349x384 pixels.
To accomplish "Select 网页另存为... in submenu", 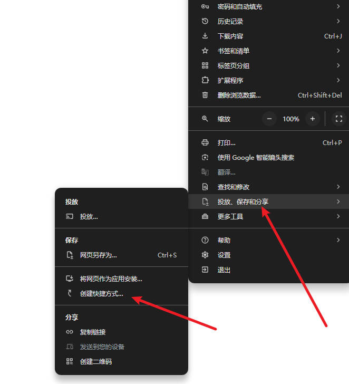I will click(121, 255).
